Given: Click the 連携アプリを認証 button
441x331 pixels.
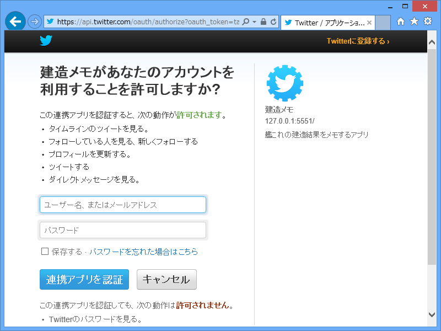Looking at the screenshot, I should tap(84, 280).
